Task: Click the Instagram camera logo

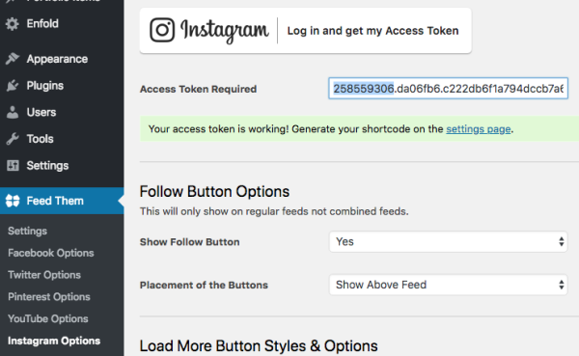Action: 162,30
